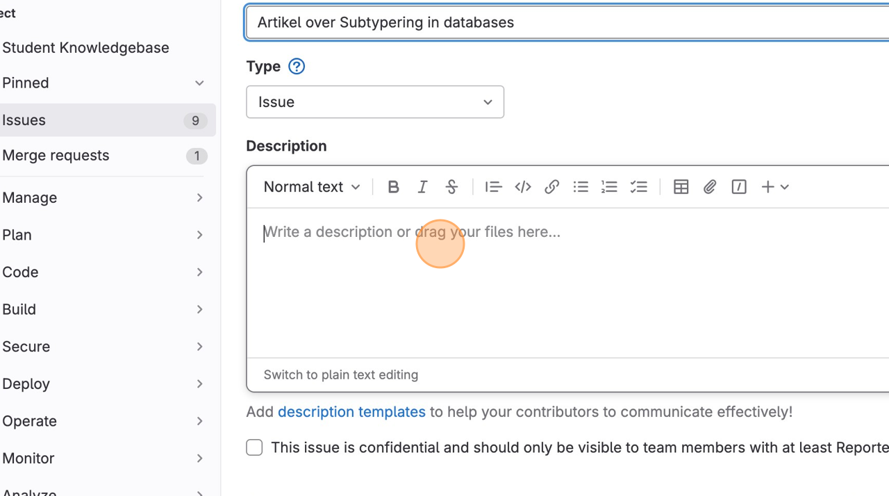Insert a hyperlink in the description
This screenshot has width=889, height=496.
[551, 187]
